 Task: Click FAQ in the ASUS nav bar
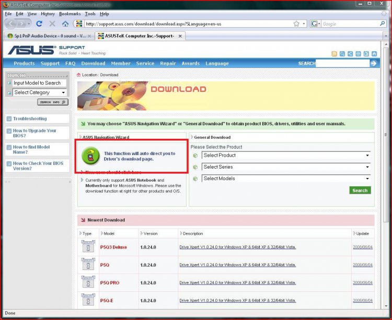(70, 63)
